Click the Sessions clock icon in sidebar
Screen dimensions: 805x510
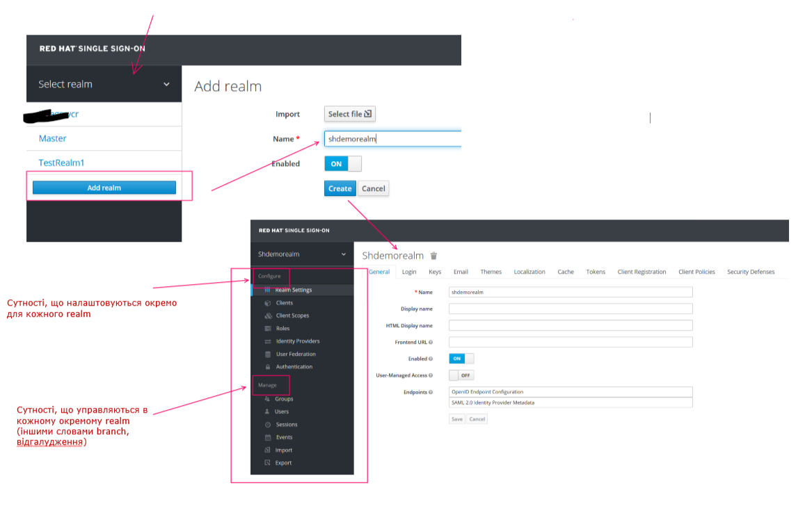268,425
